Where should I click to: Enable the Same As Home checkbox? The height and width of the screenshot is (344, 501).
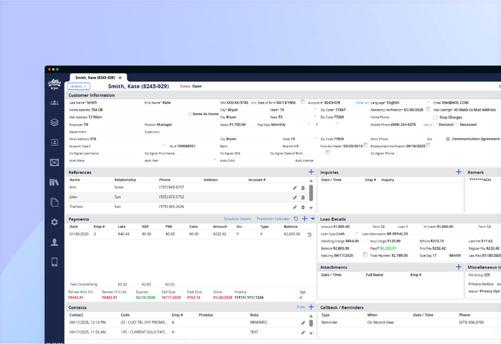[x=190, y=114]
